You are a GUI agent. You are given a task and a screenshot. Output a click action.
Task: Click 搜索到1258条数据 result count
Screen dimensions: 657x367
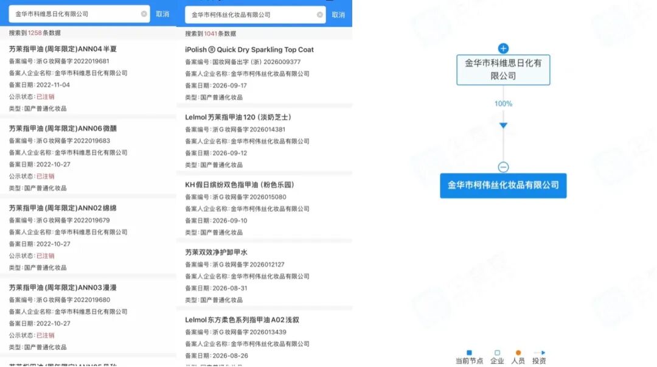pos(35,33)
